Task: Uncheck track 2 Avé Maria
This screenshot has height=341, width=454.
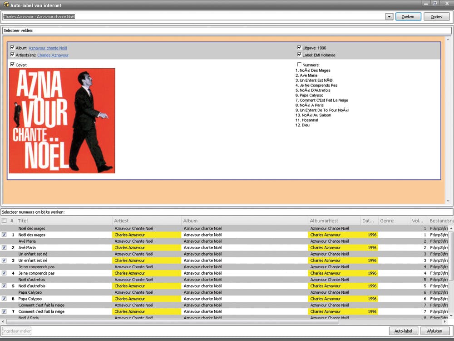Action: click(x=4, y=247)
